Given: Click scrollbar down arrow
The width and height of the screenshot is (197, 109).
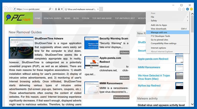Looking at the screenshot, I should 192,104.
